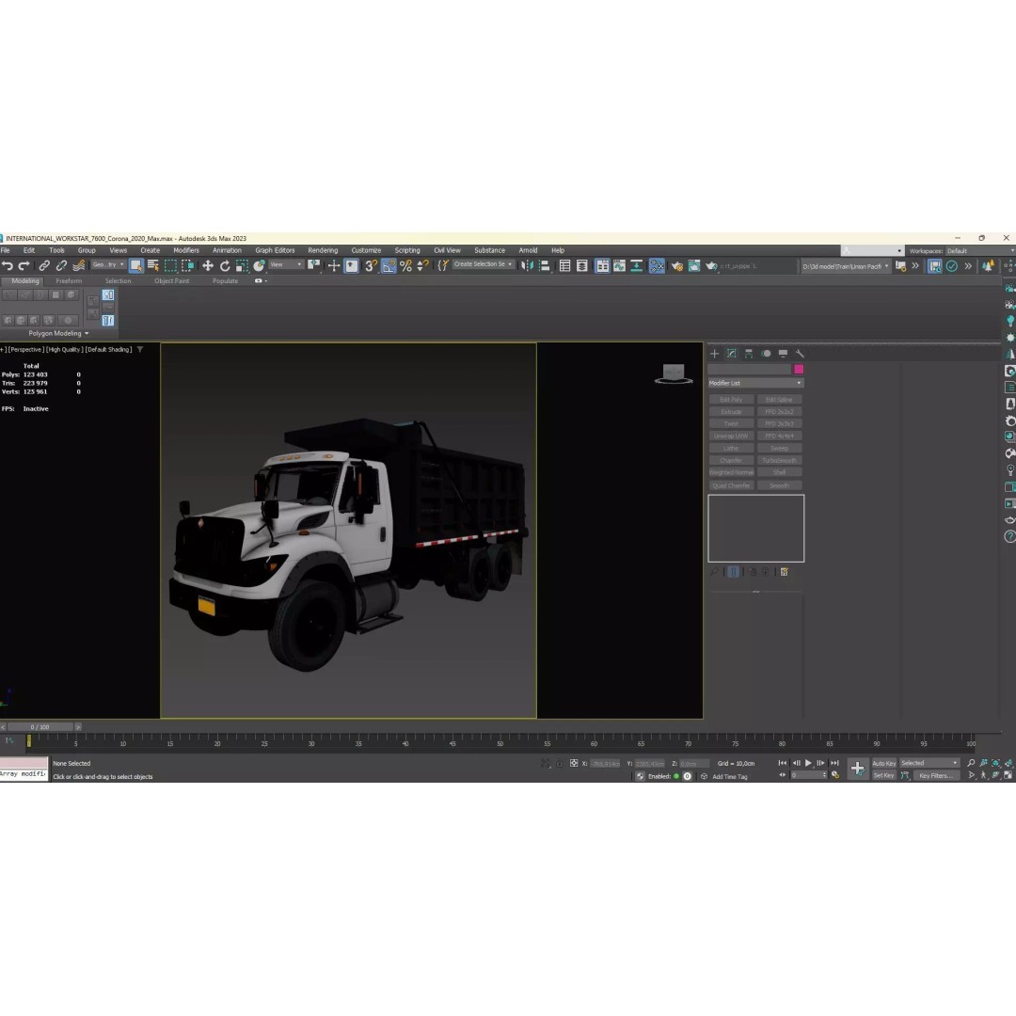Activate Select and Scale tool

tap(242, 265)
